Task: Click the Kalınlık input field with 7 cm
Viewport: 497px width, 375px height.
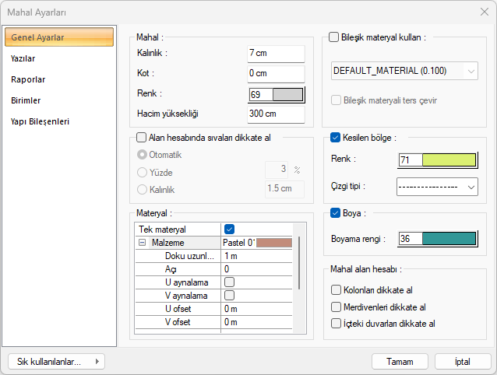Action: pyautogui.click(x=275, y=53)
